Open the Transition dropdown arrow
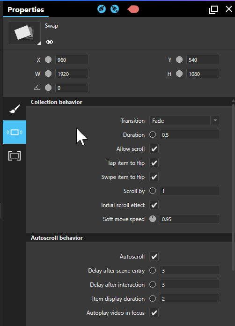 coord(215,120)
